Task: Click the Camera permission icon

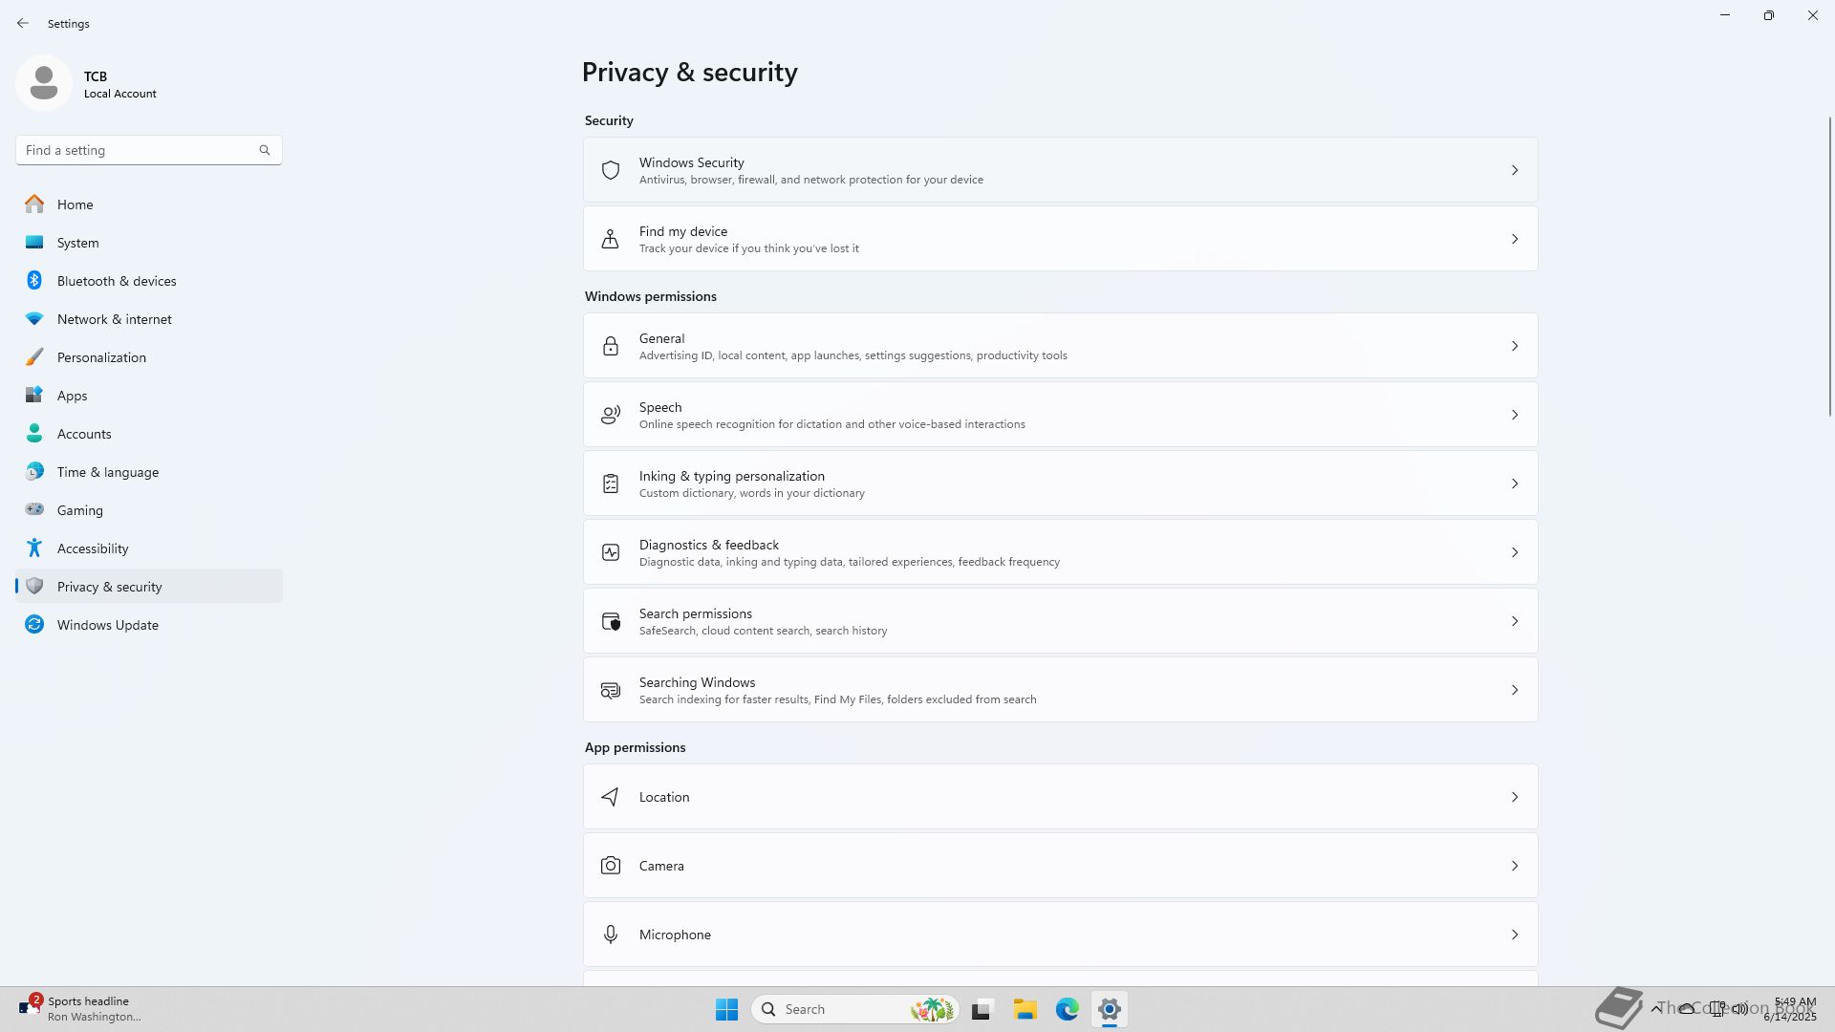Action: [x=611, y=866]
